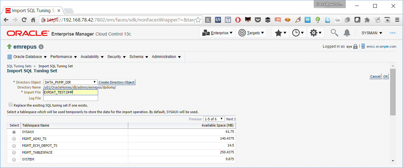Reload the page in browser

24,20
